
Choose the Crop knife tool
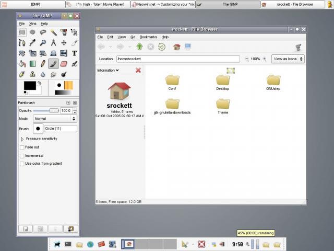click(74, 43)
